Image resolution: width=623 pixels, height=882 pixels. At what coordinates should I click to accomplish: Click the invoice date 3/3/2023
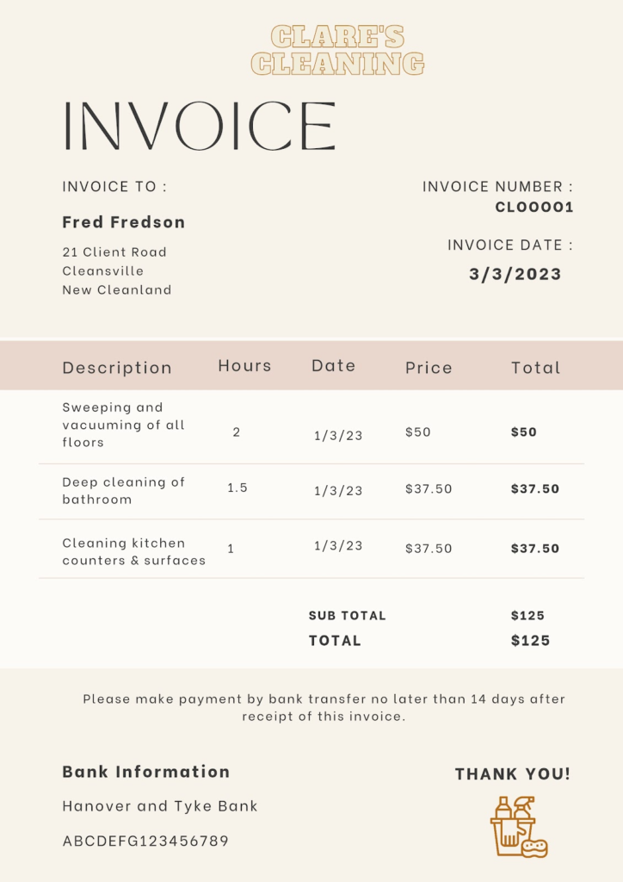click(515, 274)
